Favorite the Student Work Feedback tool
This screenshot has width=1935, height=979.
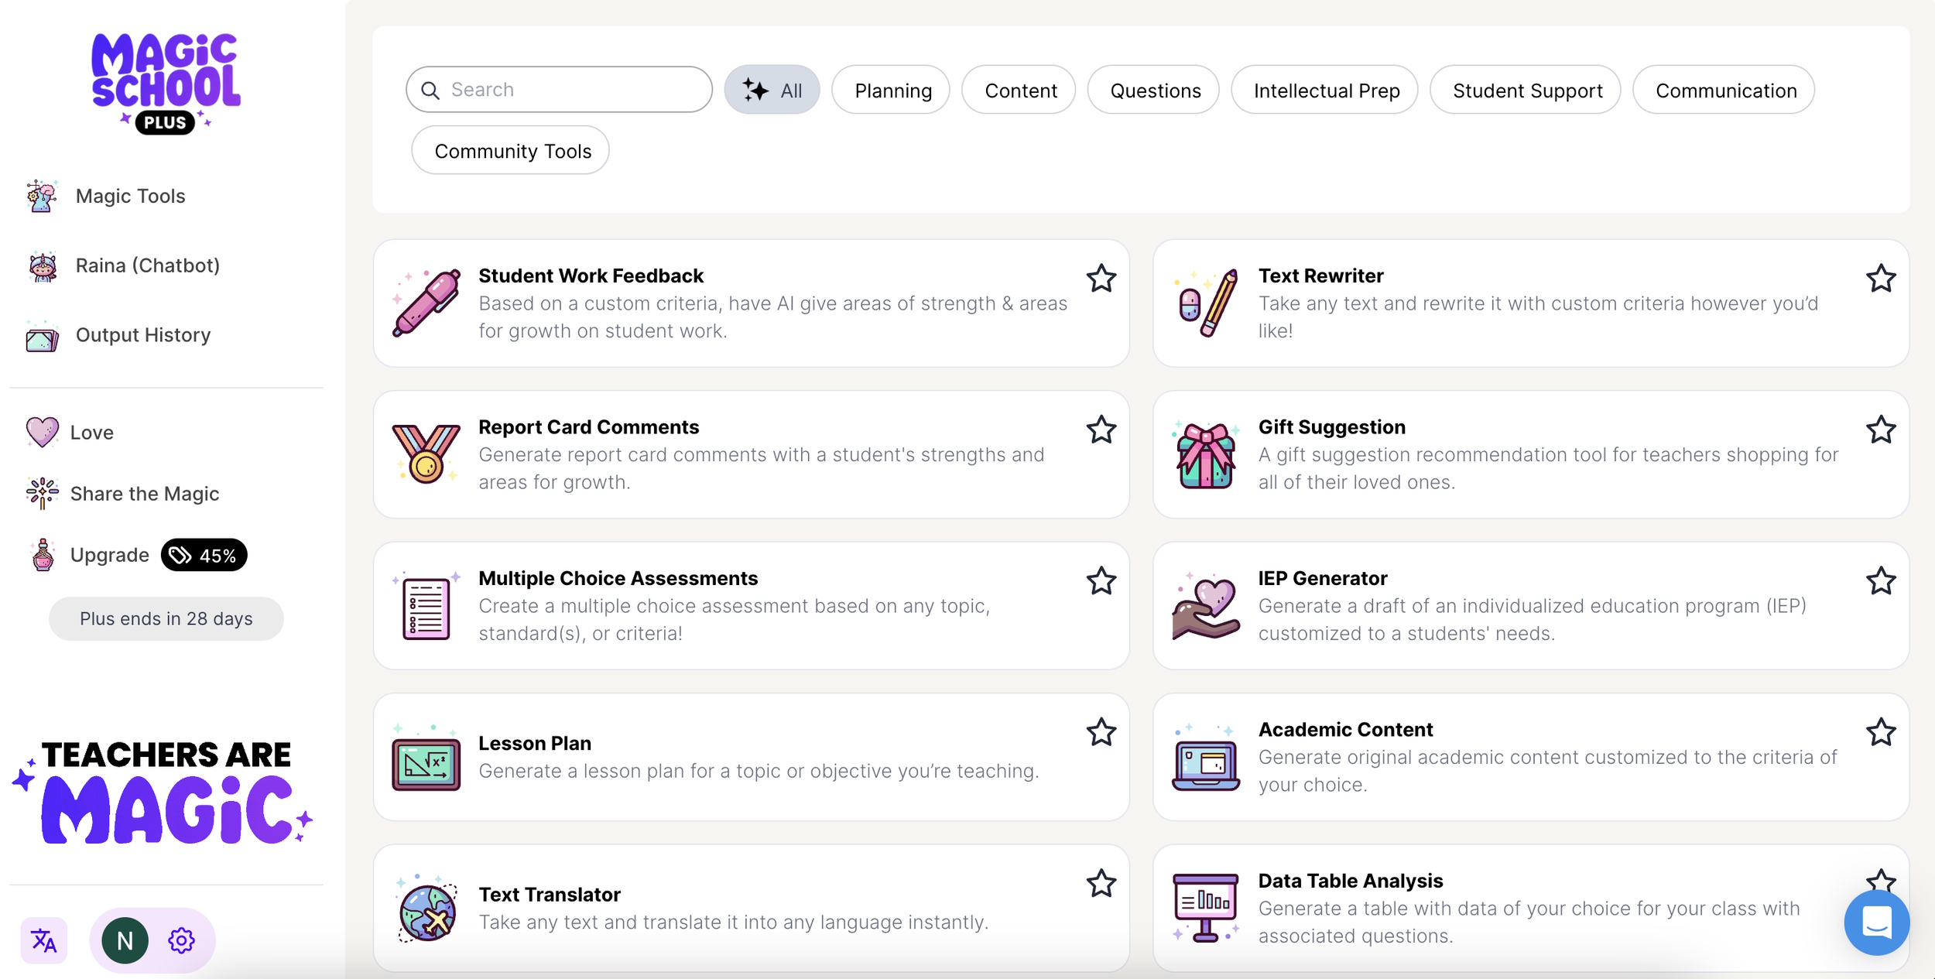[1101, 279]
